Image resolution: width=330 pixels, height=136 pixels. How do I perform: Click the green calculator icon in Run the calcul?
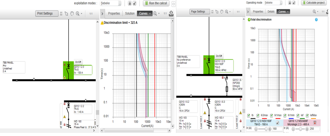[146, 3]
